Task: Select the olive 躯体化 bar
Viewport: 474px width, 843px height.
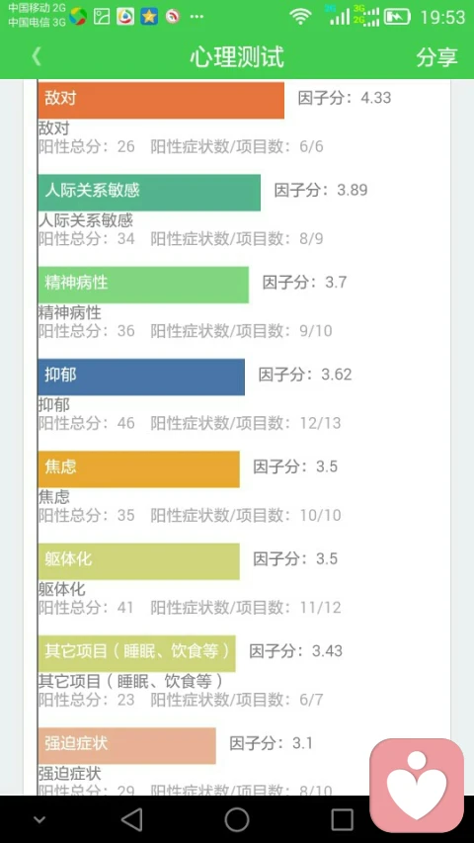Action: click(x=138, y=561)
